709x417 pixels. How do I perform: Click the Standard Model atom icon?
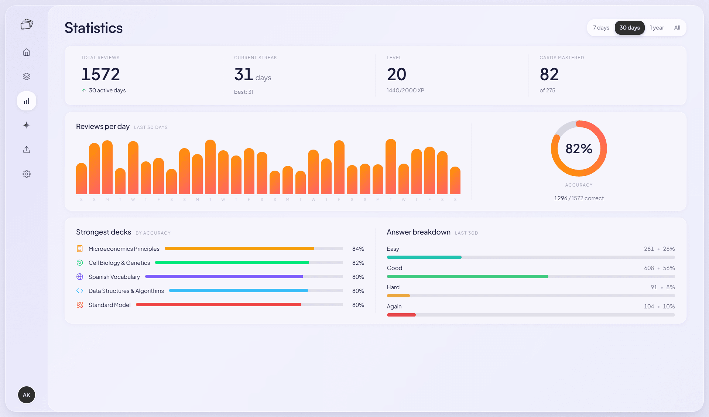[x=80, y=305]
